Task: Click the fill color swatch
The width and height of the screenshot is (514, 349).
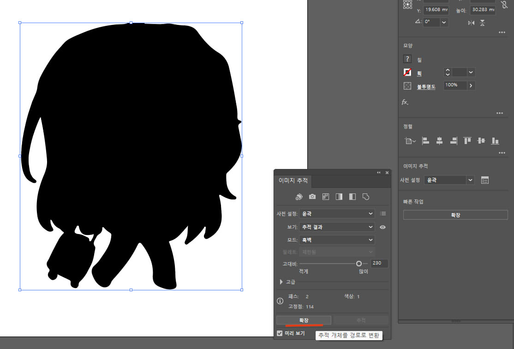Action: (x=407, y=59)
